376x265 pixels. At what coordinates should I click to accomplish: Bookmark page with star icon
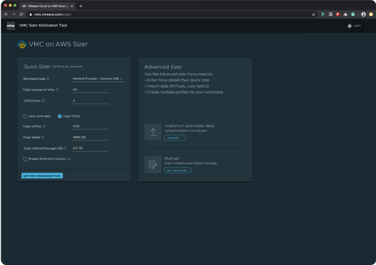[x=314, y=14]
